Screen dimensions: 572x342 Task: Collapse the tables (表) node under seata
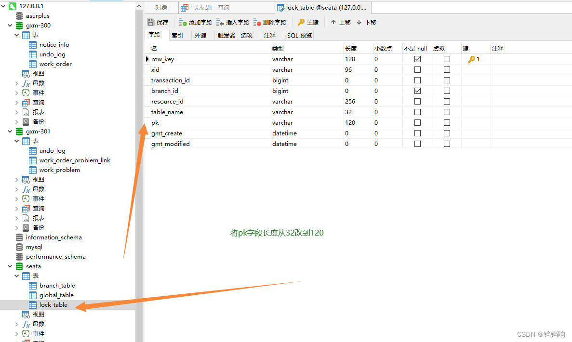coord(17,276)
